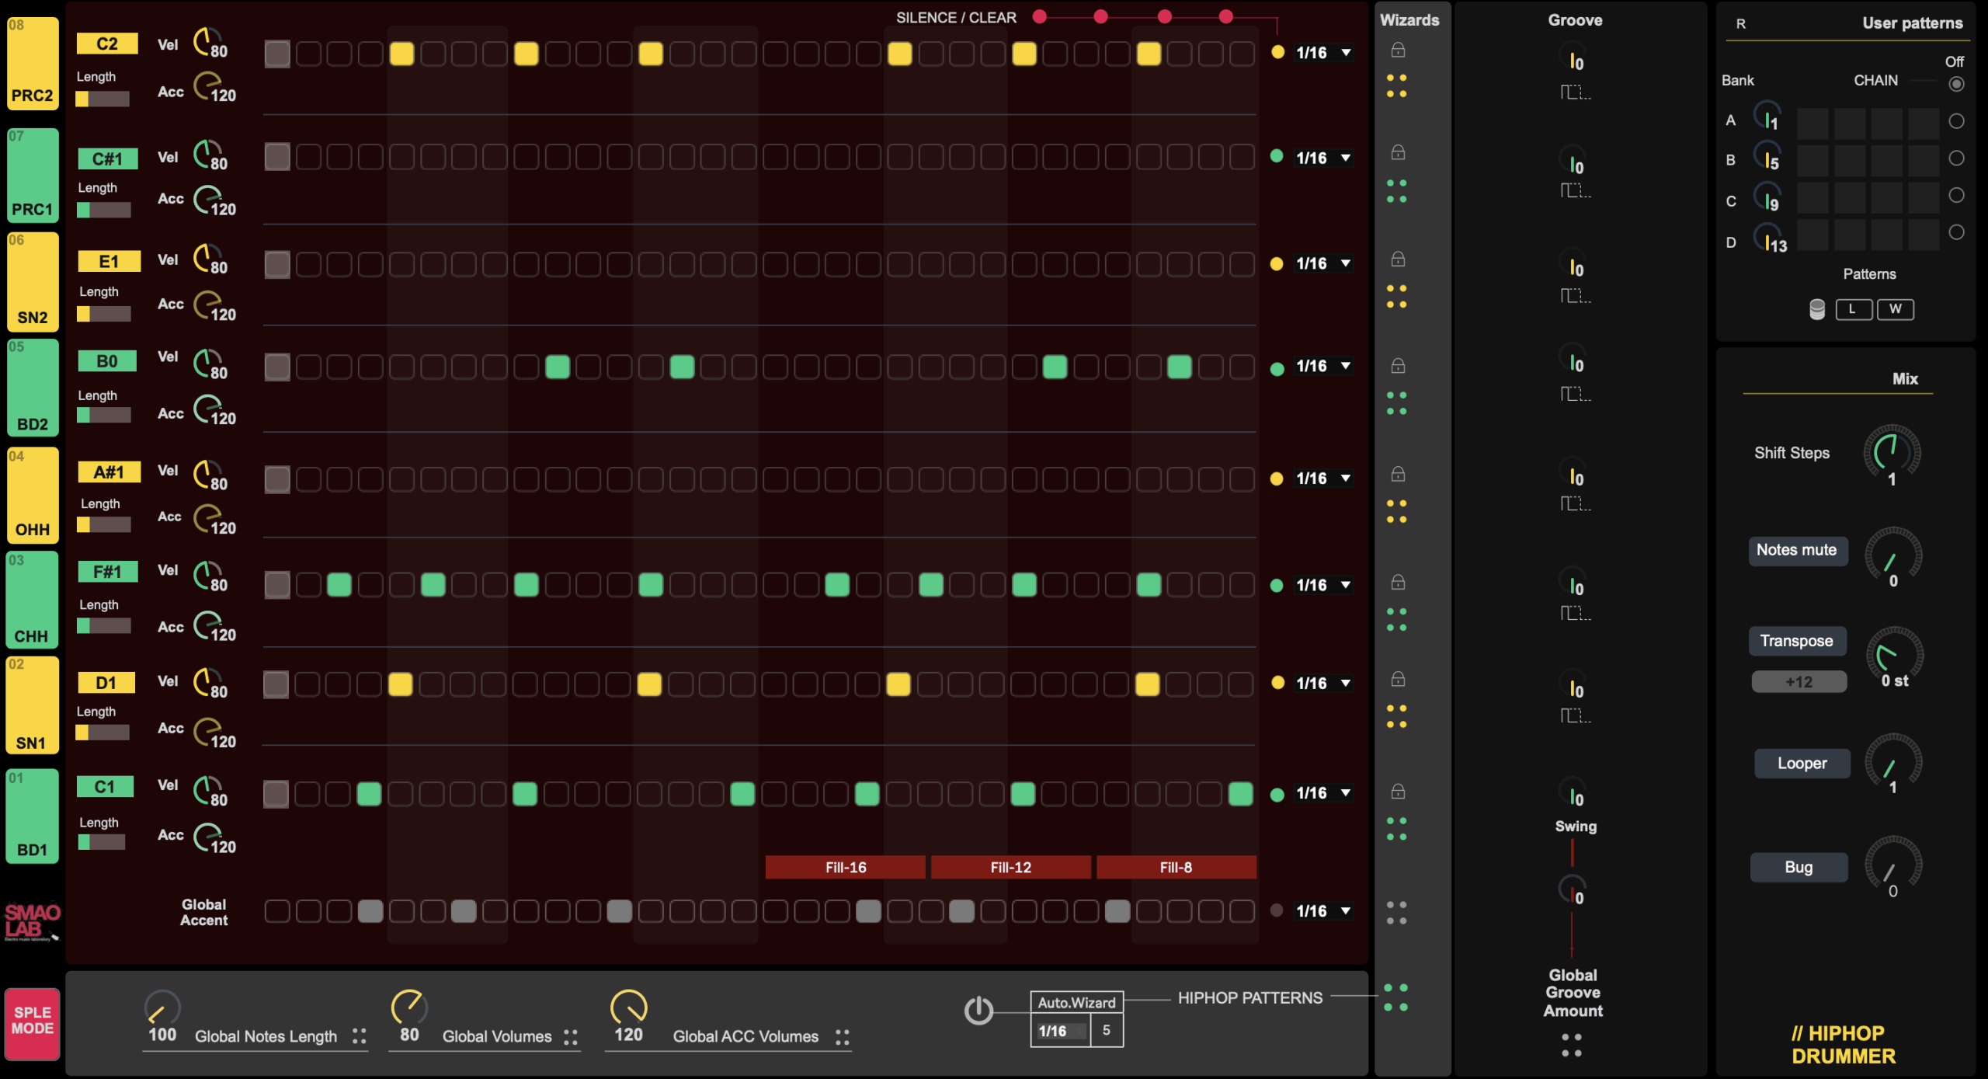Click the groove shape icon for CHH row
This screenshot has width=1988, height=1079.
pos(1576,614)
